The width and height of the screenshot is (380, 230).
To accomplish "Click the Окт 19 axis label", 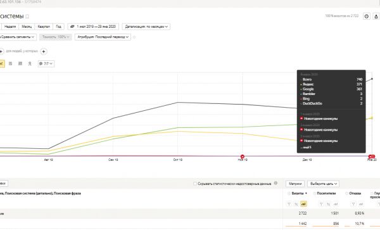I will tap(178, 160).
